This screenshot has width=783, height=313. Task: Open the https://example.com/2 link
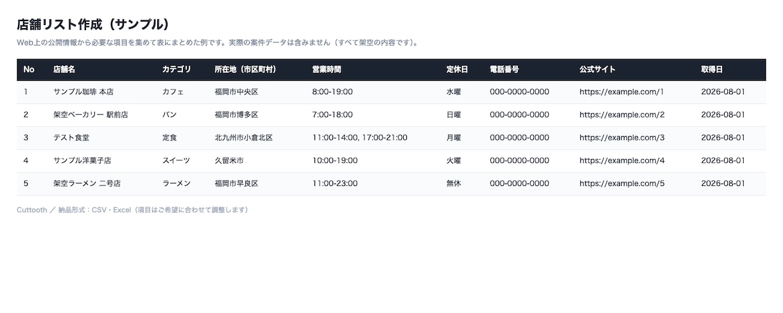click(622, 115)
